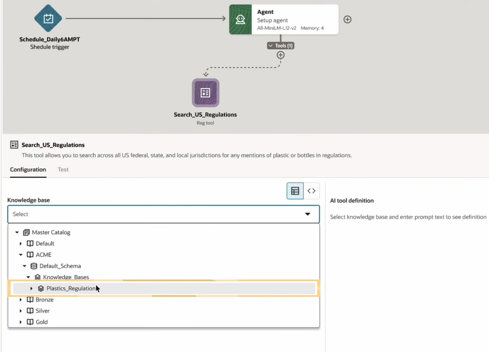Switch to form table view
Screen dimensions: 489x352
(x=295, y=191)
